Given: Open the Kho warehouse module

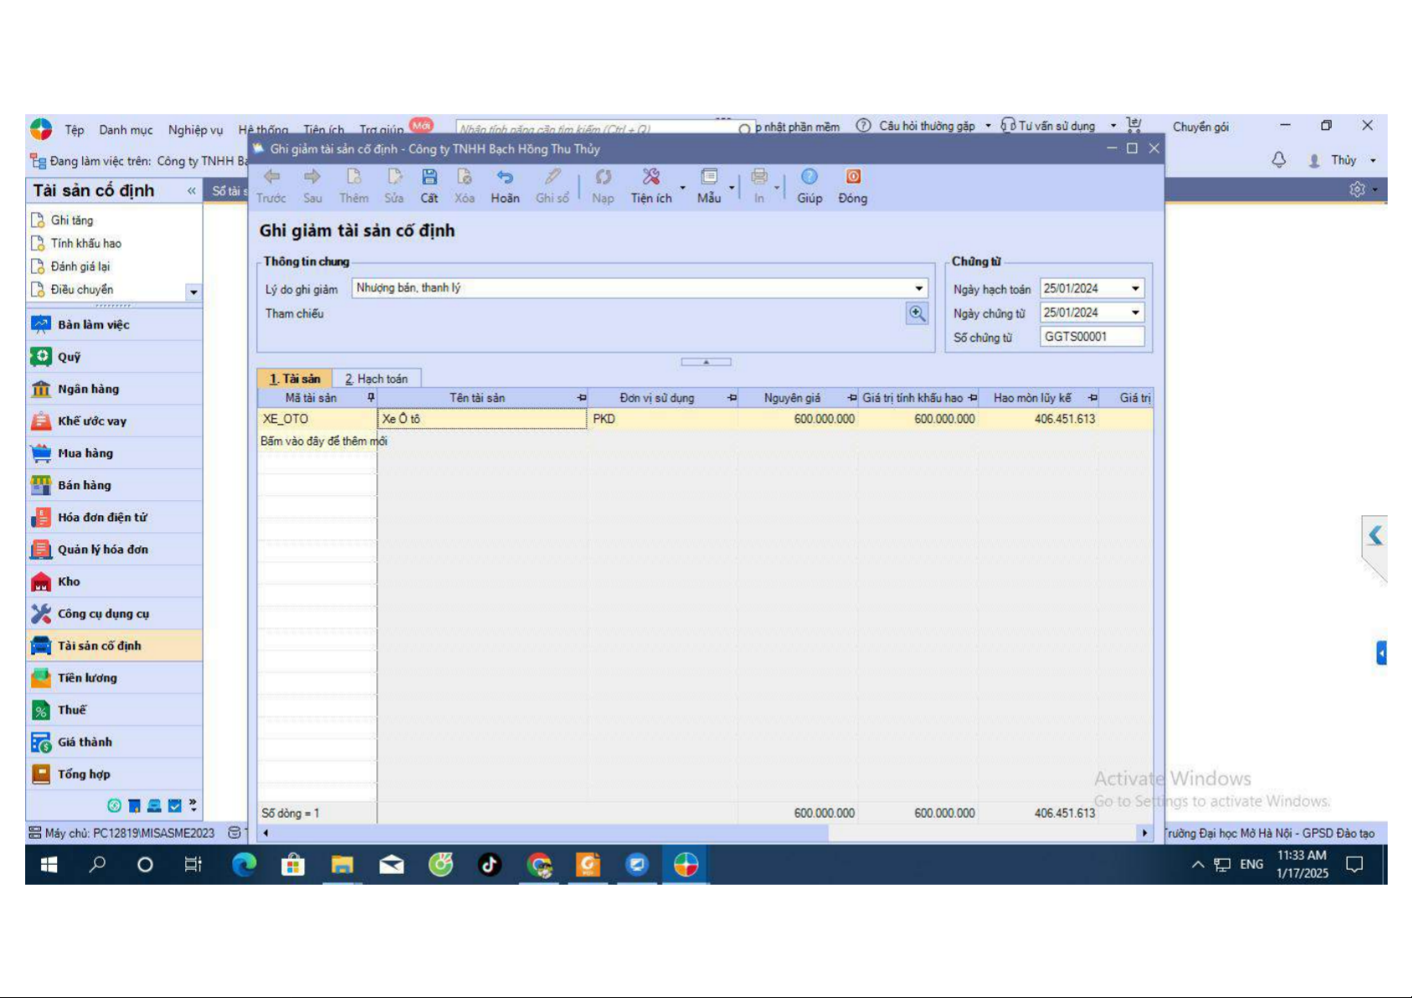Looking at the screenshot, I should [x=69, y=582].
